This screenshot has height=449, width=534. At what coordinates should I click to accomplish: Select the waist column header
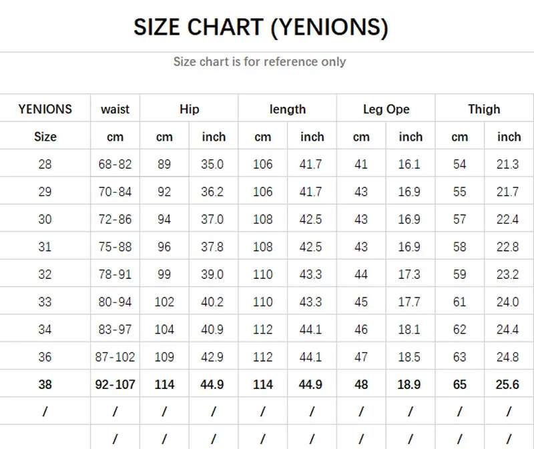coord(115,109)
